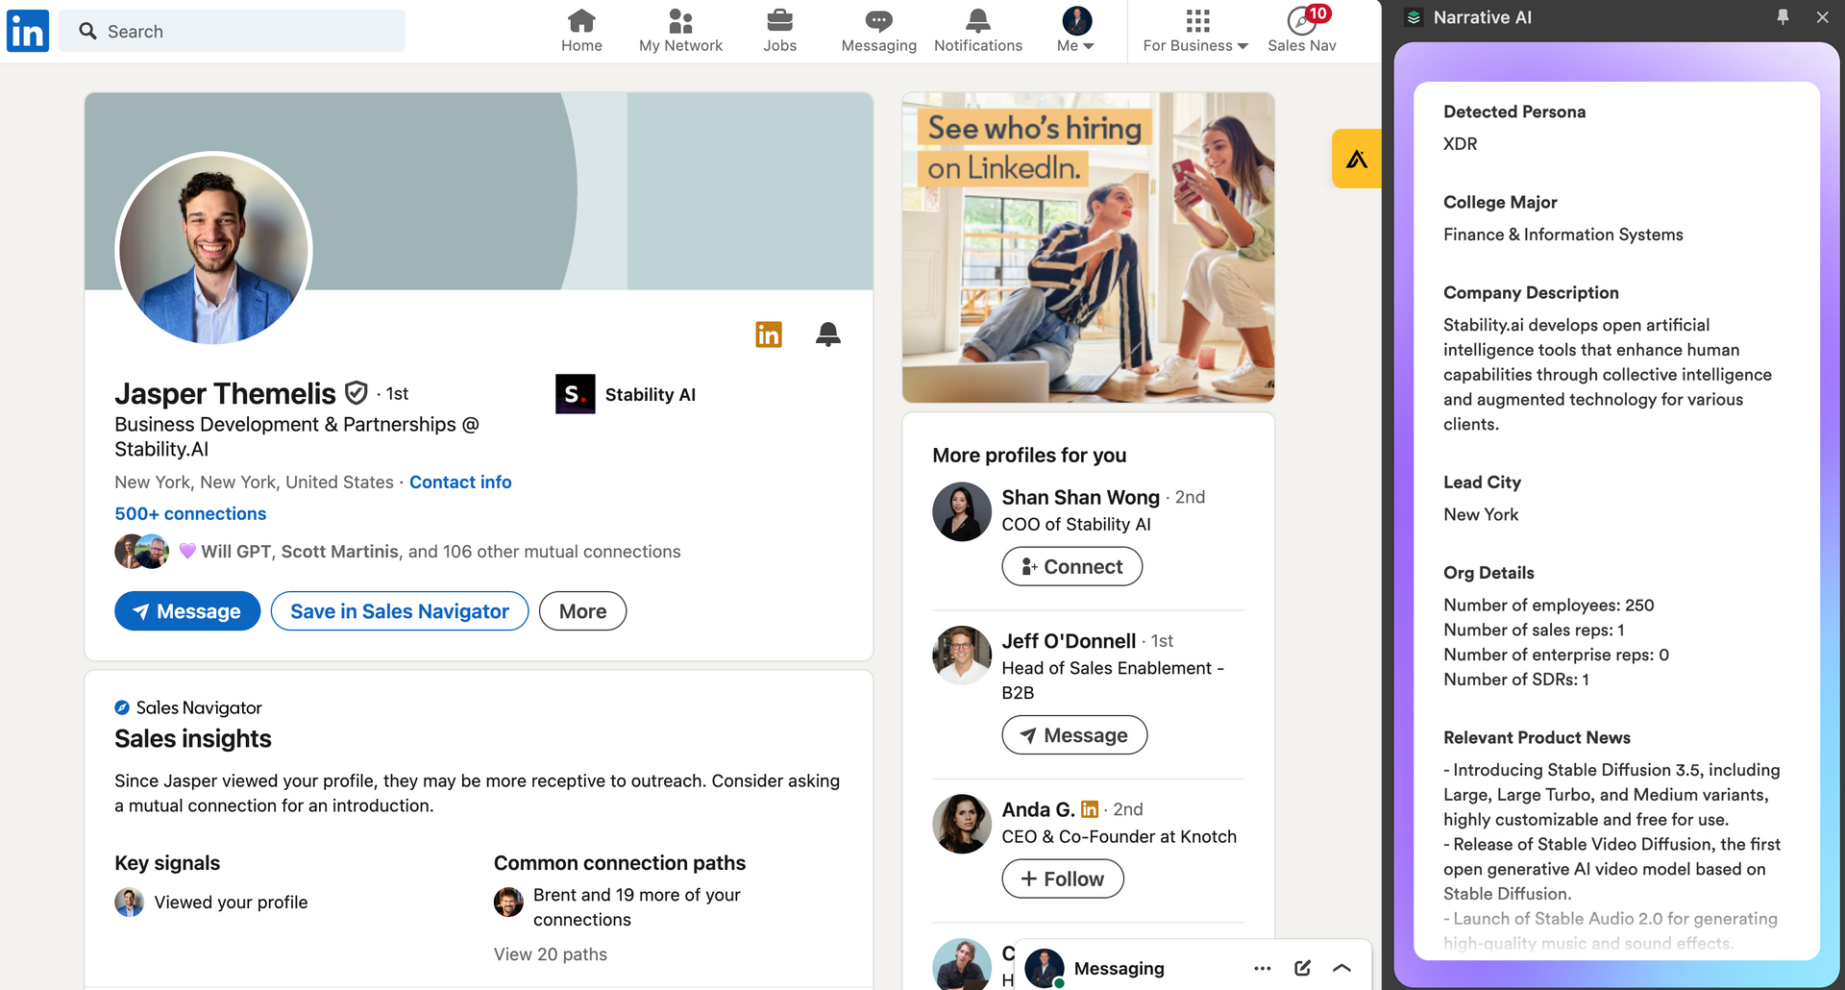1845x990 pixels.
Task: Open Messaging overlay options (three dots)
Action: tap(1263, 968)
